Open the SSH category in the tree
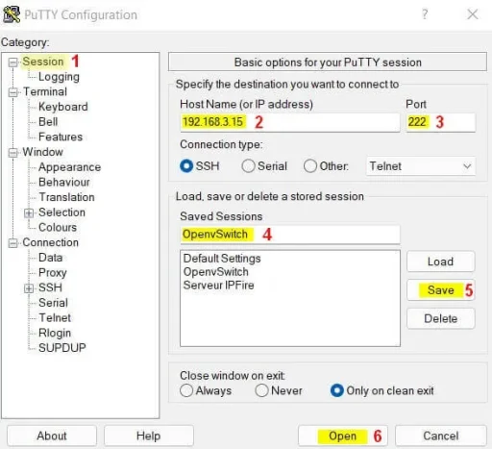492x449 pixels. (50, 287)
